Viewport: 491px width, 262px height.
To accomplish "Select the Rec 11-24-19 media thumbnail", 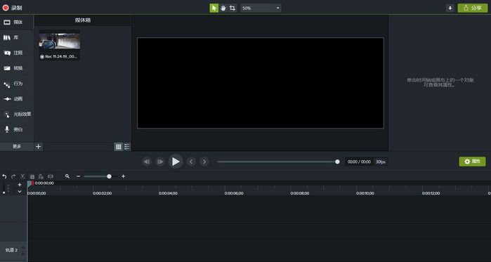I will (x=60, y=45).
